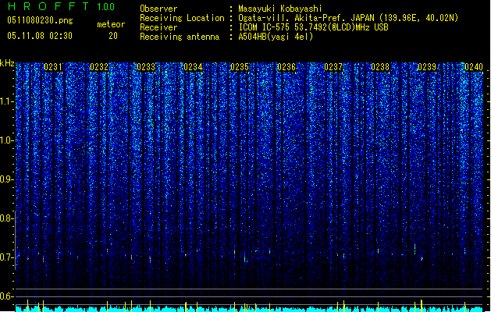
Task: Click the 0239 time marker
Action: [x=427, y=67]
